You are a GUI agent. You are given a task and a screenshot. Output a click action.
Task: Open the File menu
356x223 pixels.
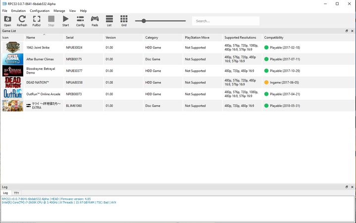pos(5,11)
